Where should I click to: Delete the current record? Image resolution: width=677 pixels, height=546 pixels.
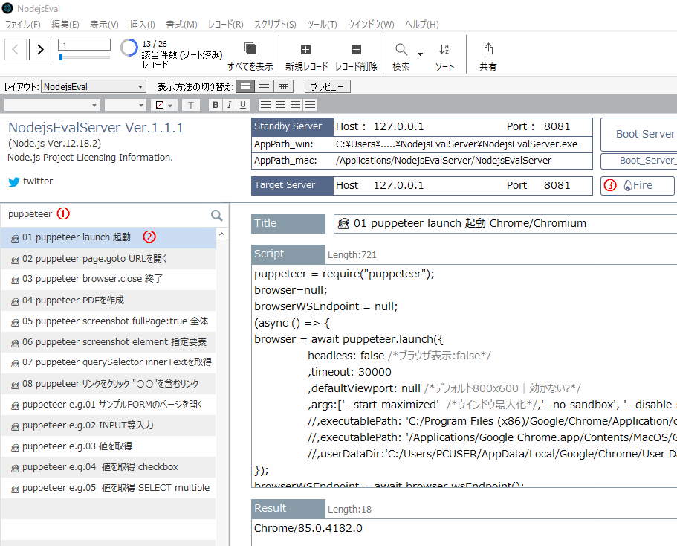356,49
